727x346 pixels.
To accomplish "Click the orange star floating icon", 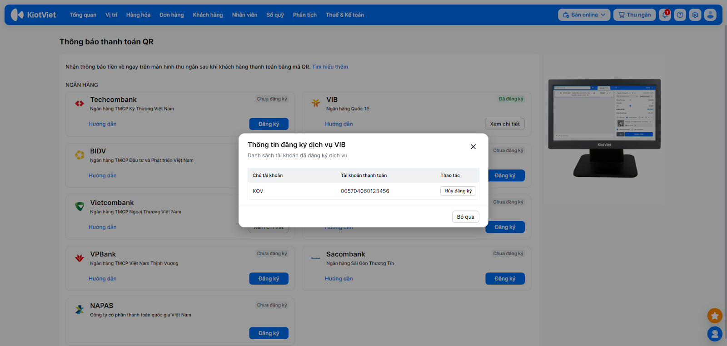I will tap(715, 316).
